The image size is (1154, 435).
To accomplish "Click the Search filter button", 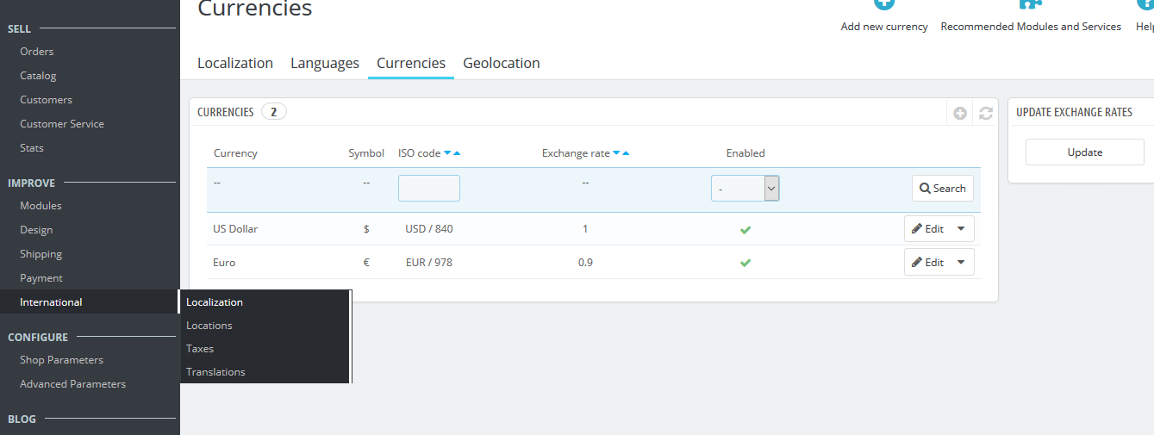I will [942, 189].
